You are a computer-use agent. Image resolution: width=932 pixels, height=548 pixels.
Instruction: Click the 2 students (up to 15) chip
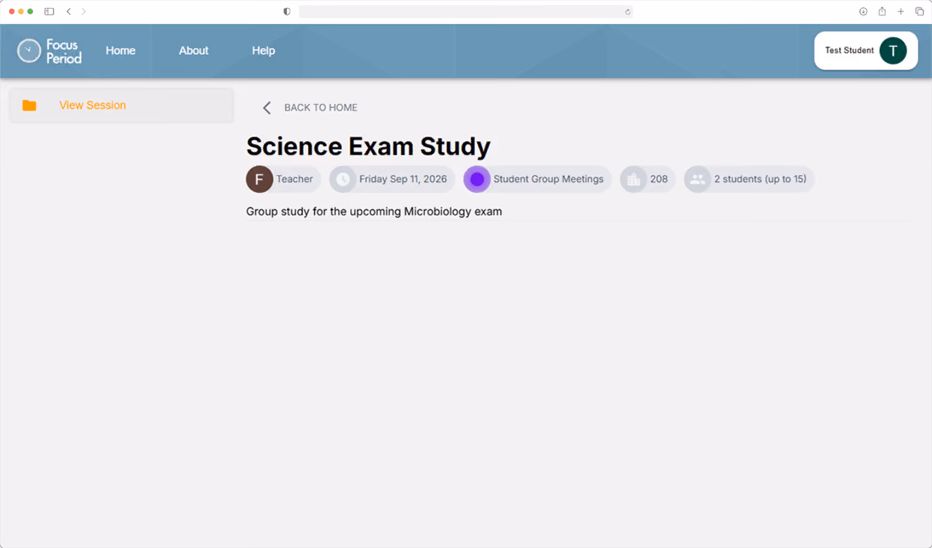point(749,179)
